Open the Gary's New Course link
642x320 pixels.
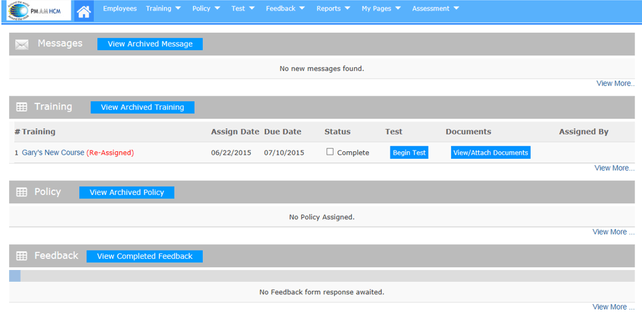(x=53, y=153)
